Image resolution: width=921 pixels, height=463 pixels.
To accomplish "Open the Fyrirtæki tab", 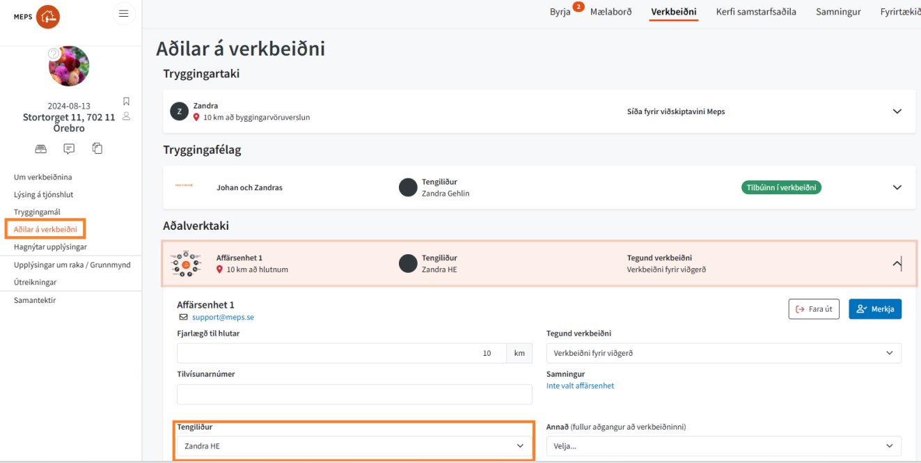I will click(901, 12).
